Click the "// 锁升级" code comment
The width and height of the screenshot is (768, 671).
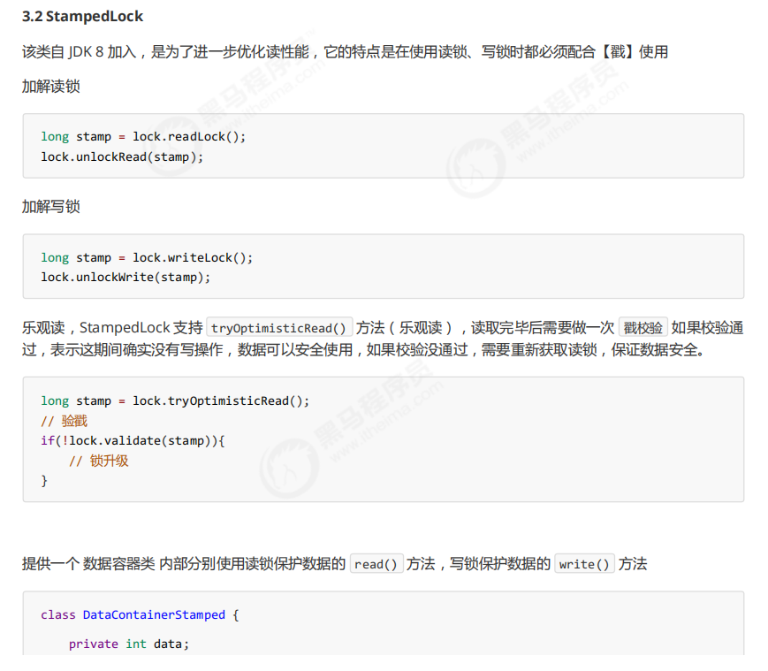(99, 461)
